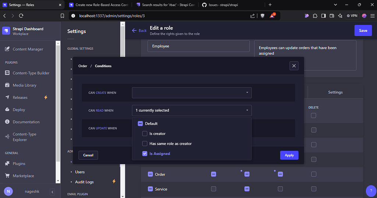Collapse the sidebar with the arrow button

point(52,192)
